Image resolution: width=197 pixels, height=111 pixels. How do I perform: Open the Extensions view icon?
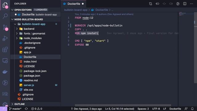(5, 49)
